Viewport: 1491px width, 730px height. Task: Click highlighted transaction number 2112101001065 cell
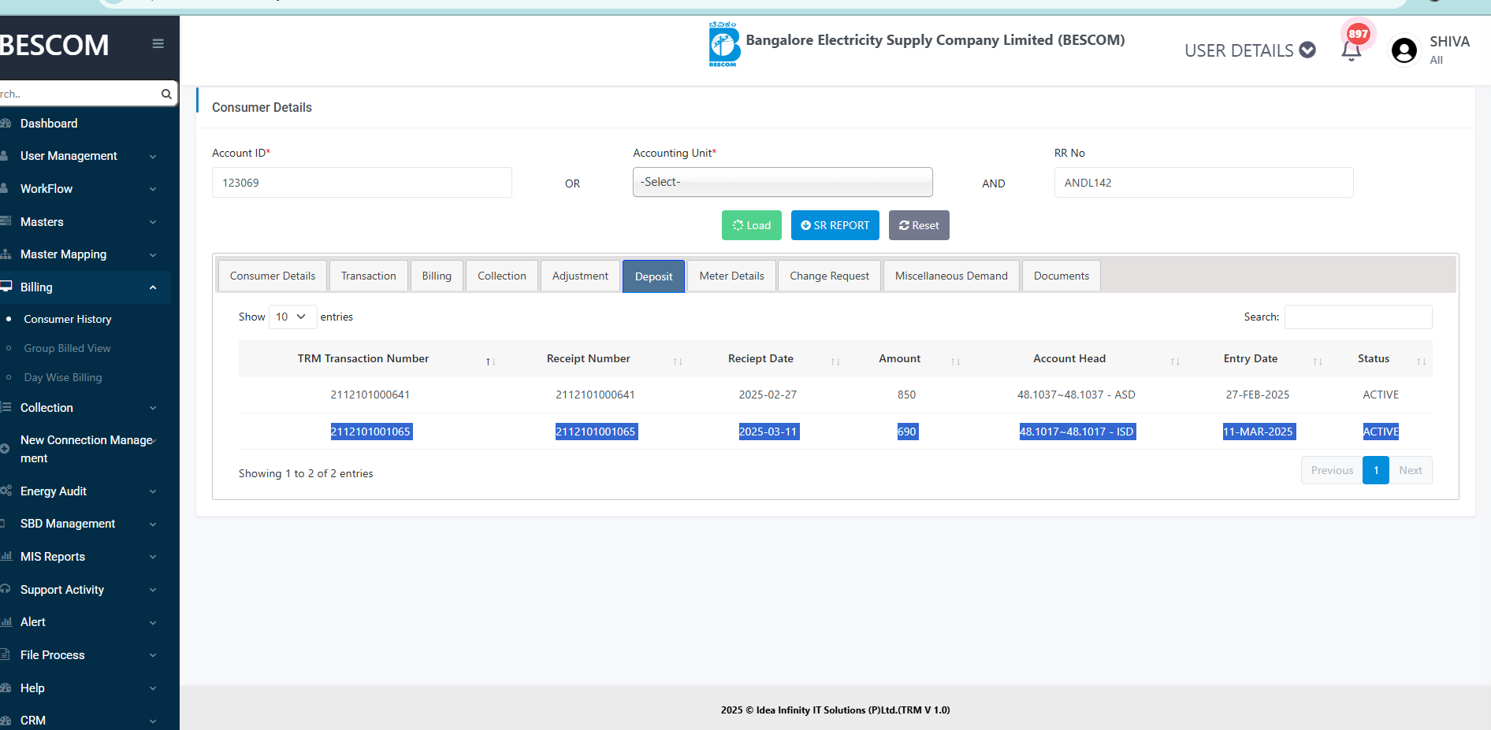tap(370, 432)
